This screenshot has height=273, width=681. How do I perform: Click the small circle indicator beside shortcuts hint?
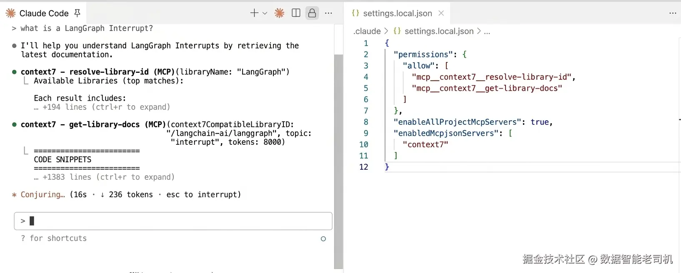tap(323, 238)
